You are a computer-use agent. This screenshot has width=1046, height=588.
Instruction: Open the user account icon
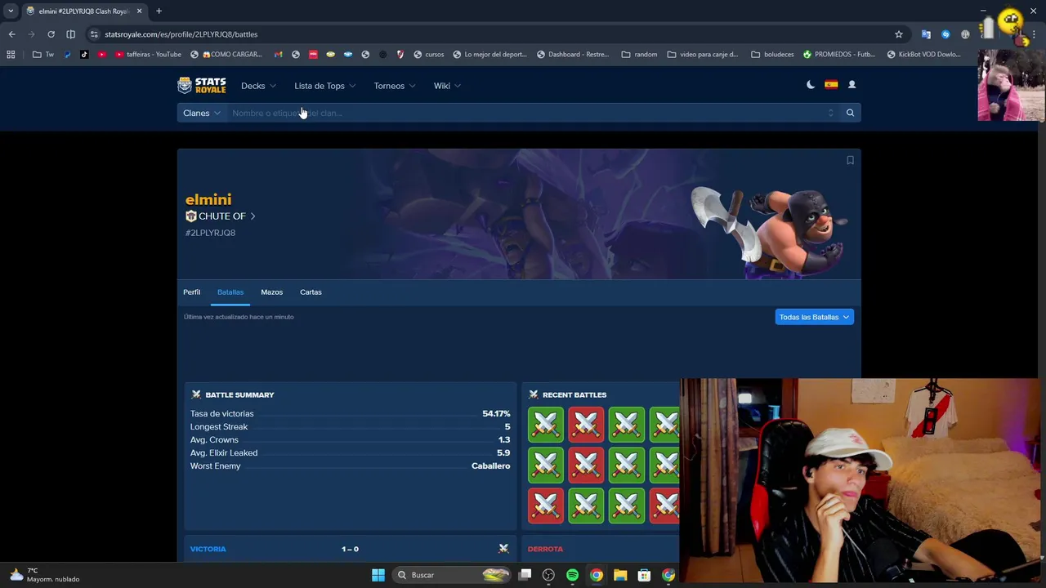[852, 85]
